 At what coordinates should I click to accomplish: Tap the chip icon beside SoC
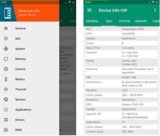pos(6,38)
